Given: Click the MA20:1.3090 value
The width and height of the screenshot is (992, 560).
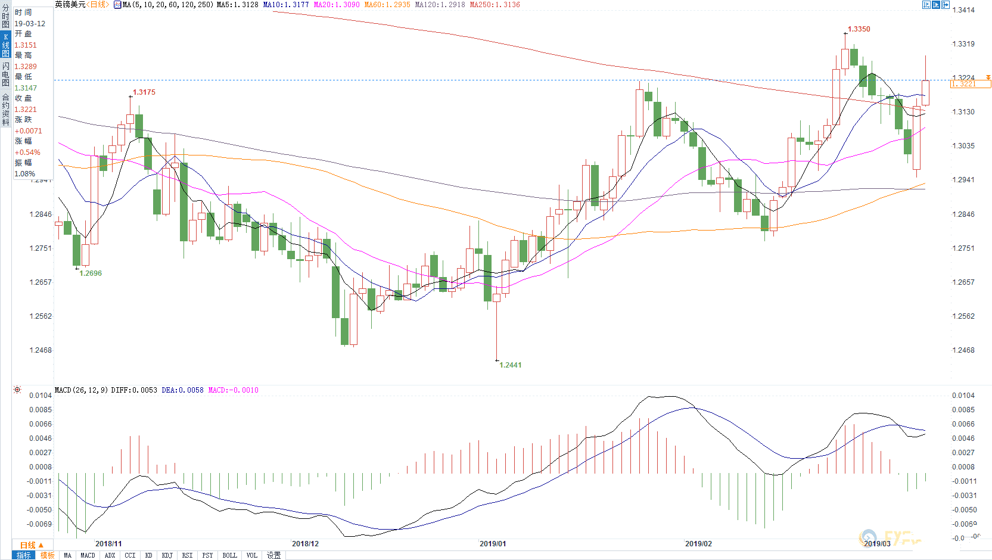Looking at the screenshot, I should point(337,5).
